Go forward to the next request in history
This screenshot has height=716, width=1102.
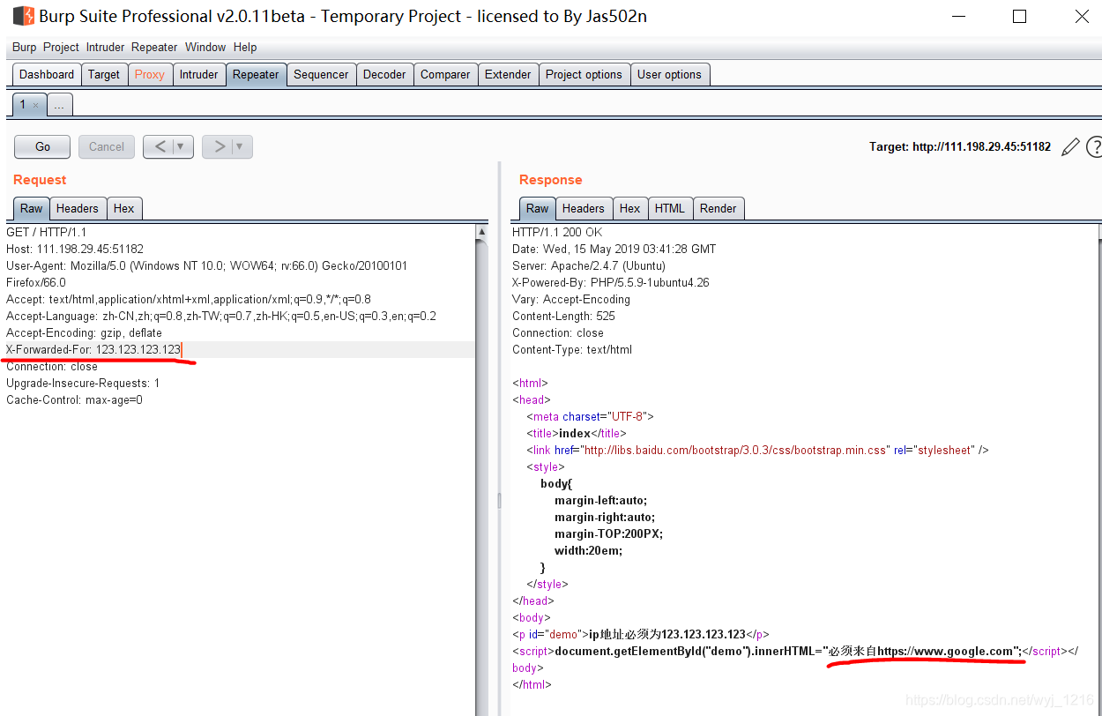click(219, 146)
